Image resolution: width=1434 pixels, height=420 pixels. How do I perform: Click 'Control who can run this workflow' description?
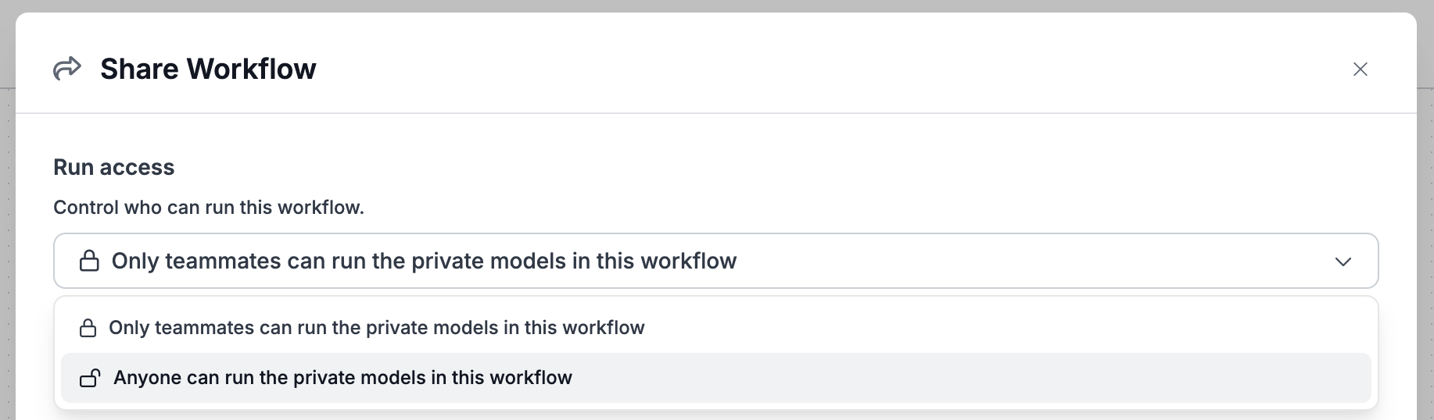pyautogui.click(x=209, y=208)
